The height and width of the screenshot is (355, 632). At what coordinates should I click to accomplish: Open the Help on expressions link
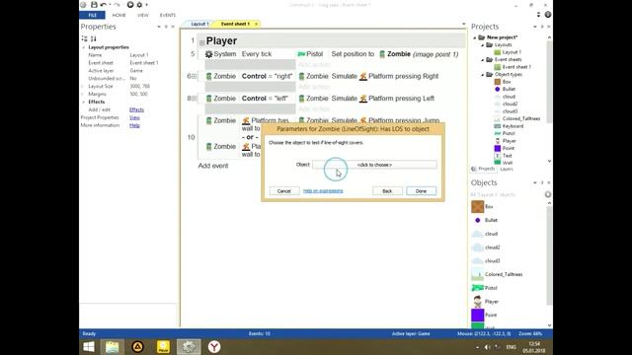[323, 190]
